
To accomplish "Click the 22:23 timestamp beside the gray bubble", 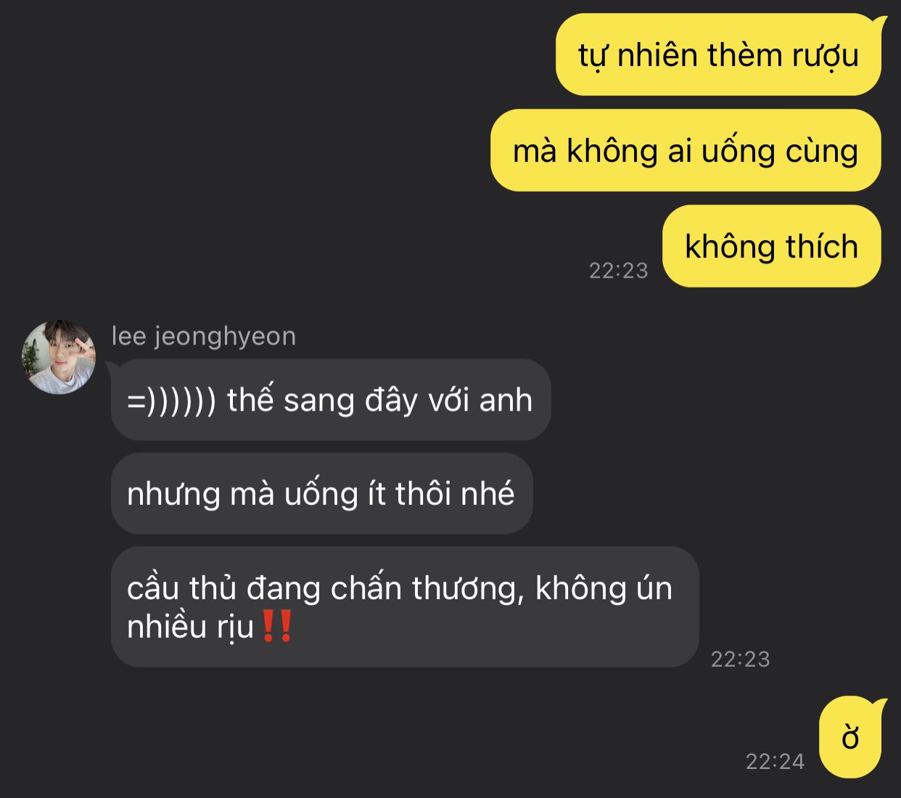I will 741,659.
